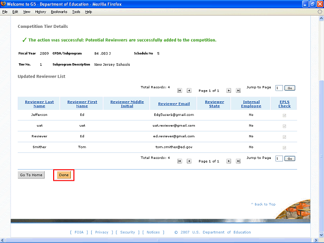
Task: Open the Edit menu
Action: click(x=15, y=12)
